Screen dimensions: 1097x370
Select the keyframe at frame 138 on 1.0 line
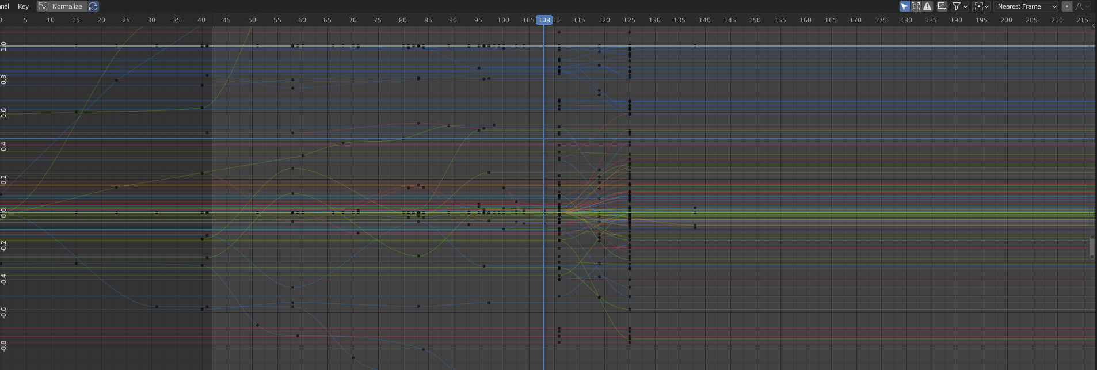point(695,46)
